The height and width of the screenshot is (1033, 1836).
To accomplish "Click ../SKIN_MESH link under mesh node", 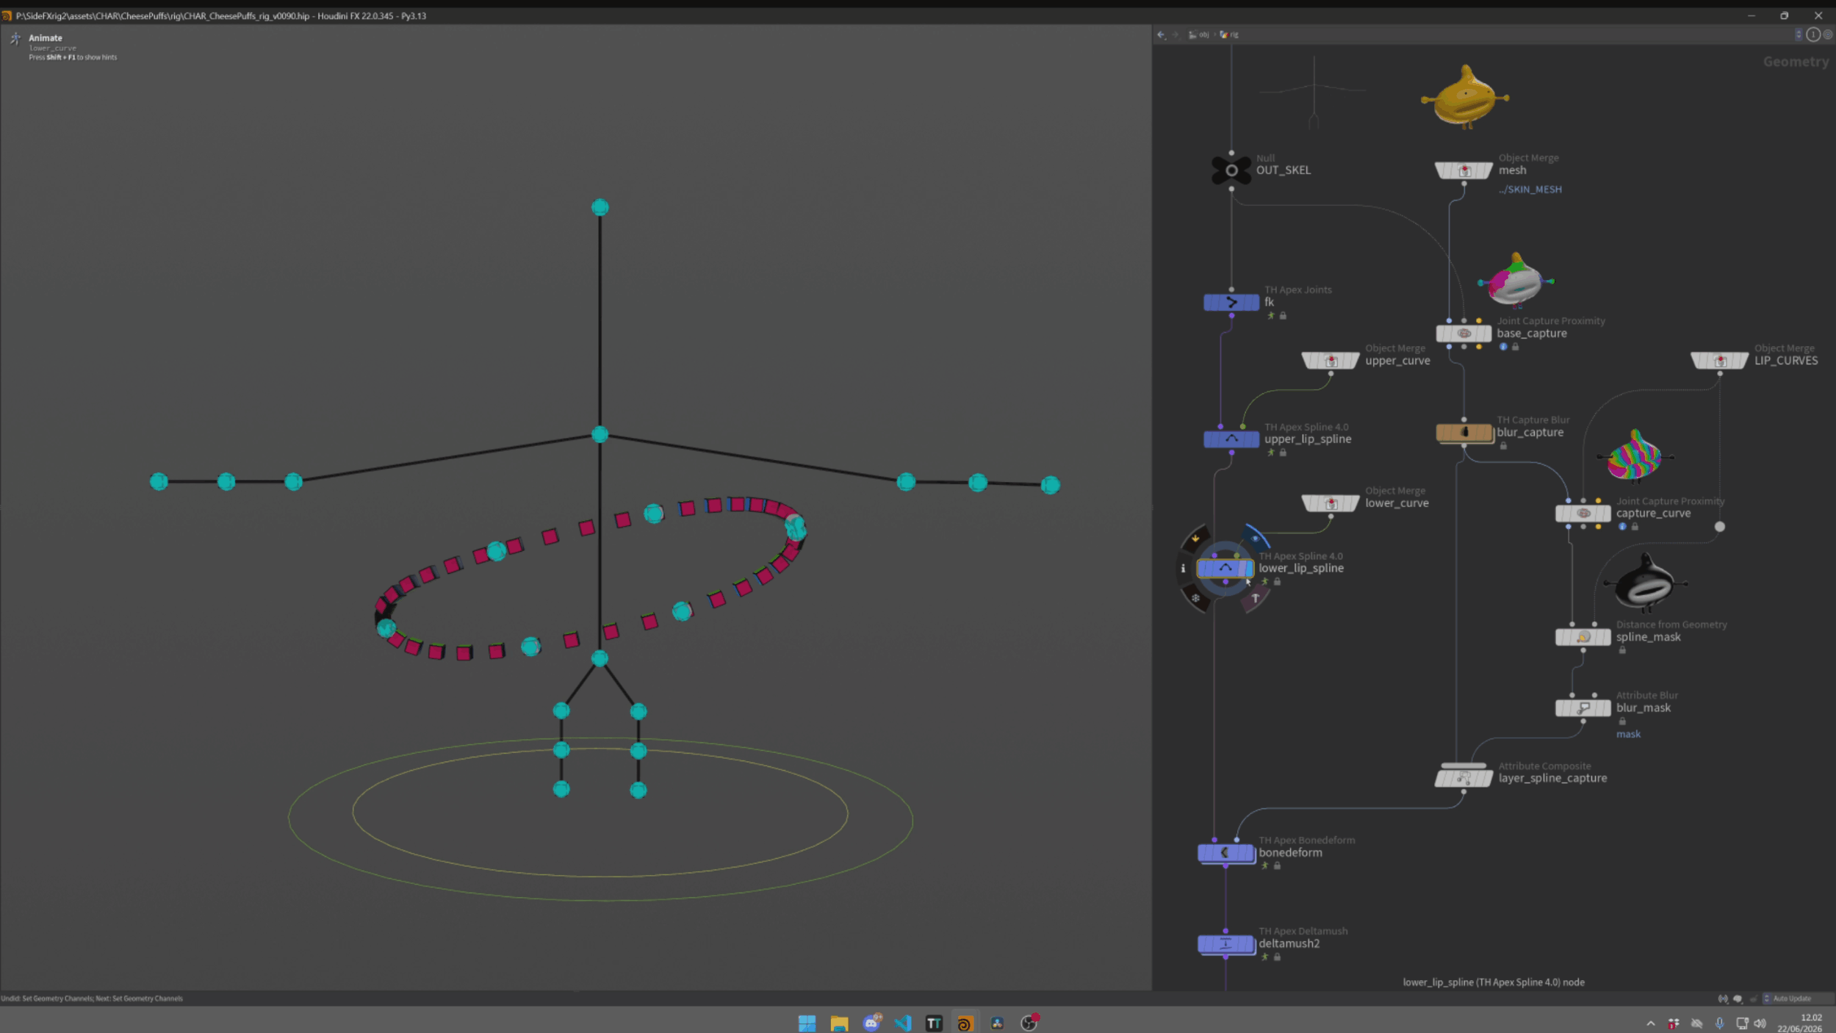I will [1530, 190].
